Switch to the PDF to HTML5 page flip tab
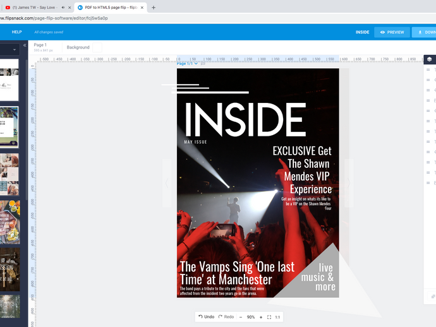Screen dimensions: 436x327 [111, 8]
